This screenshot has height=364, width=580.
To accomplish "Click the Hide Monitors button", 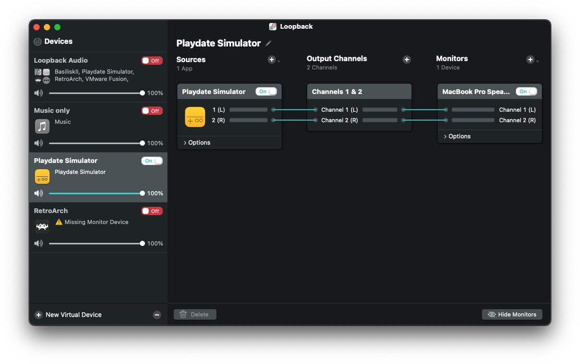I will pos(512,314).
